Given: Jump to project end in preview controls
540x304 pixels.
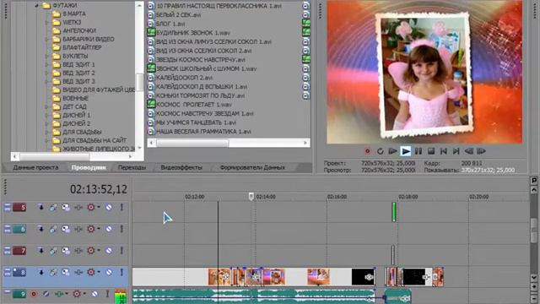Looking at the screenshot, I should tap(456, 151).
